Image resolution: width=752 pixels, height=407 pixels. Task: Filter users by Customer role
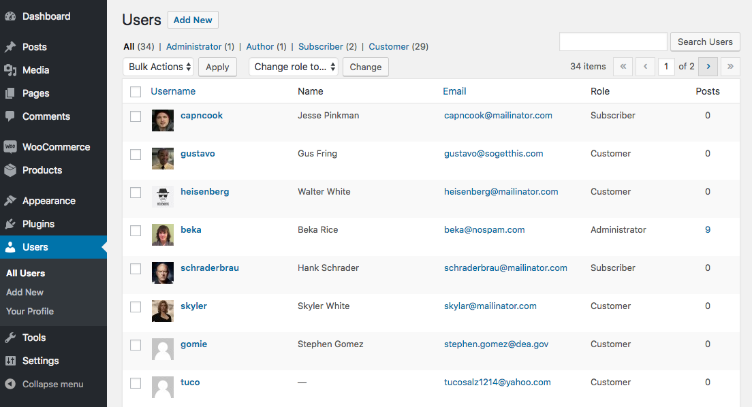click(389, 47)
